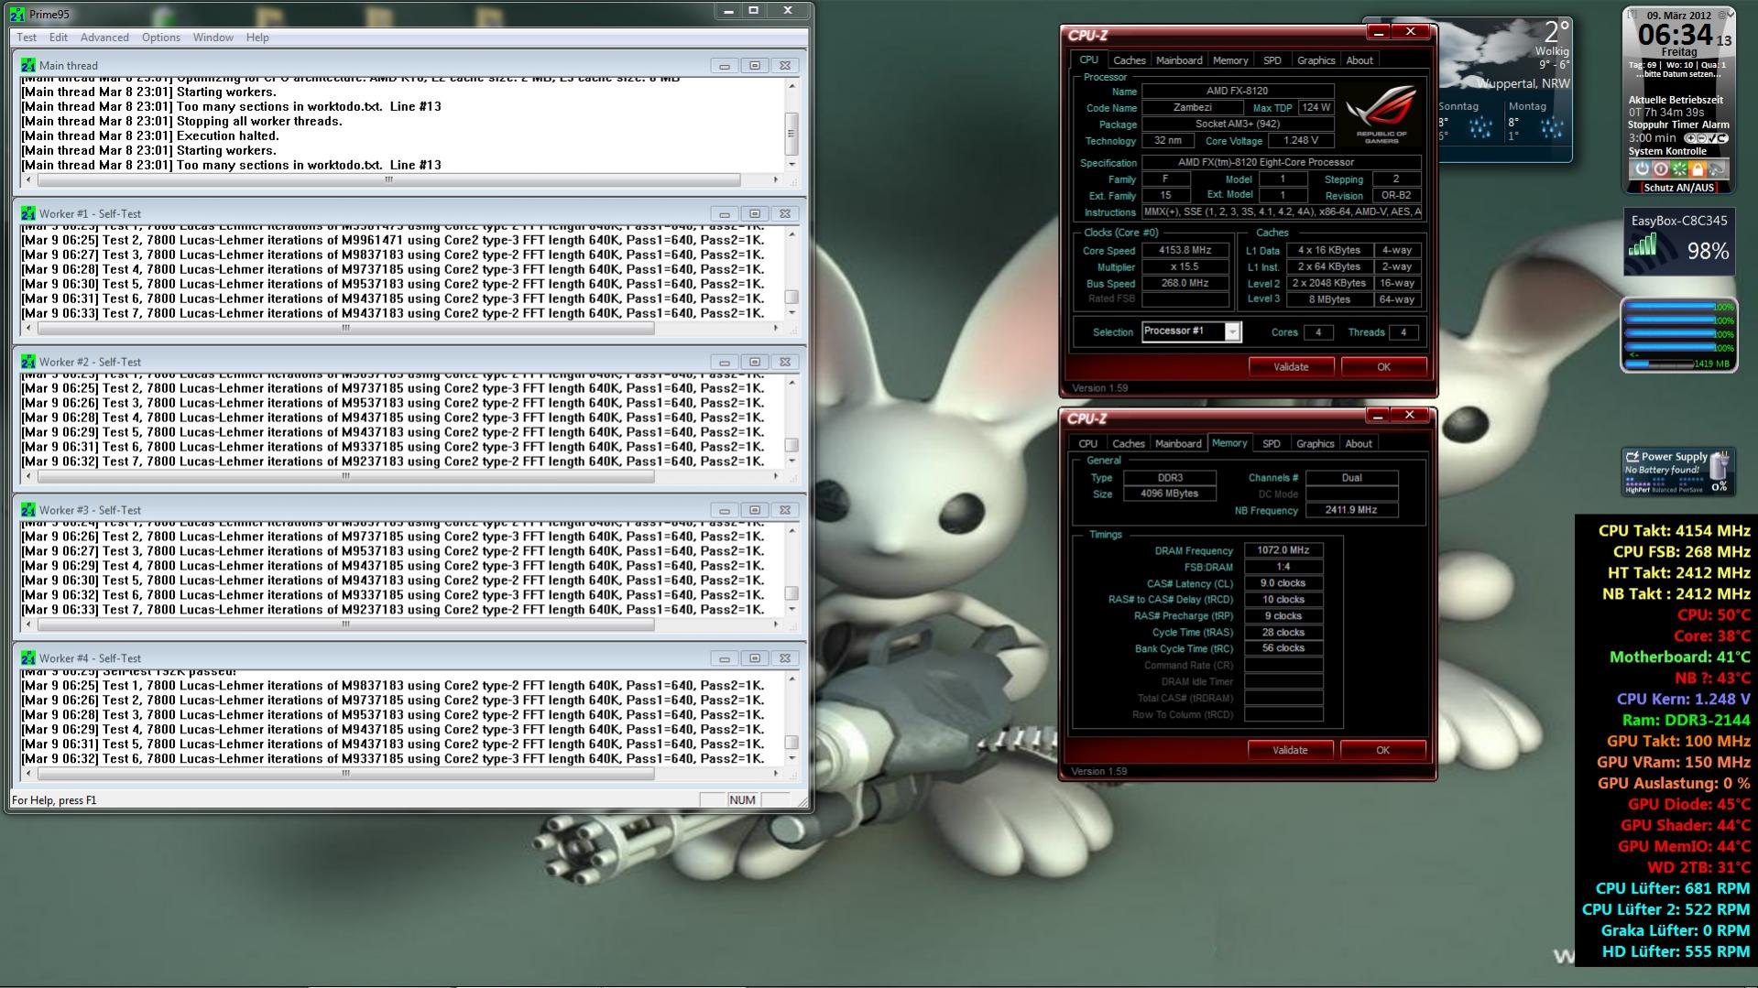Image resolution: width=1758 pixels, height=988 pixels.
Task: Switch to Memory tab in upper CPU-Z window
Action: [x=1230, y=60]
